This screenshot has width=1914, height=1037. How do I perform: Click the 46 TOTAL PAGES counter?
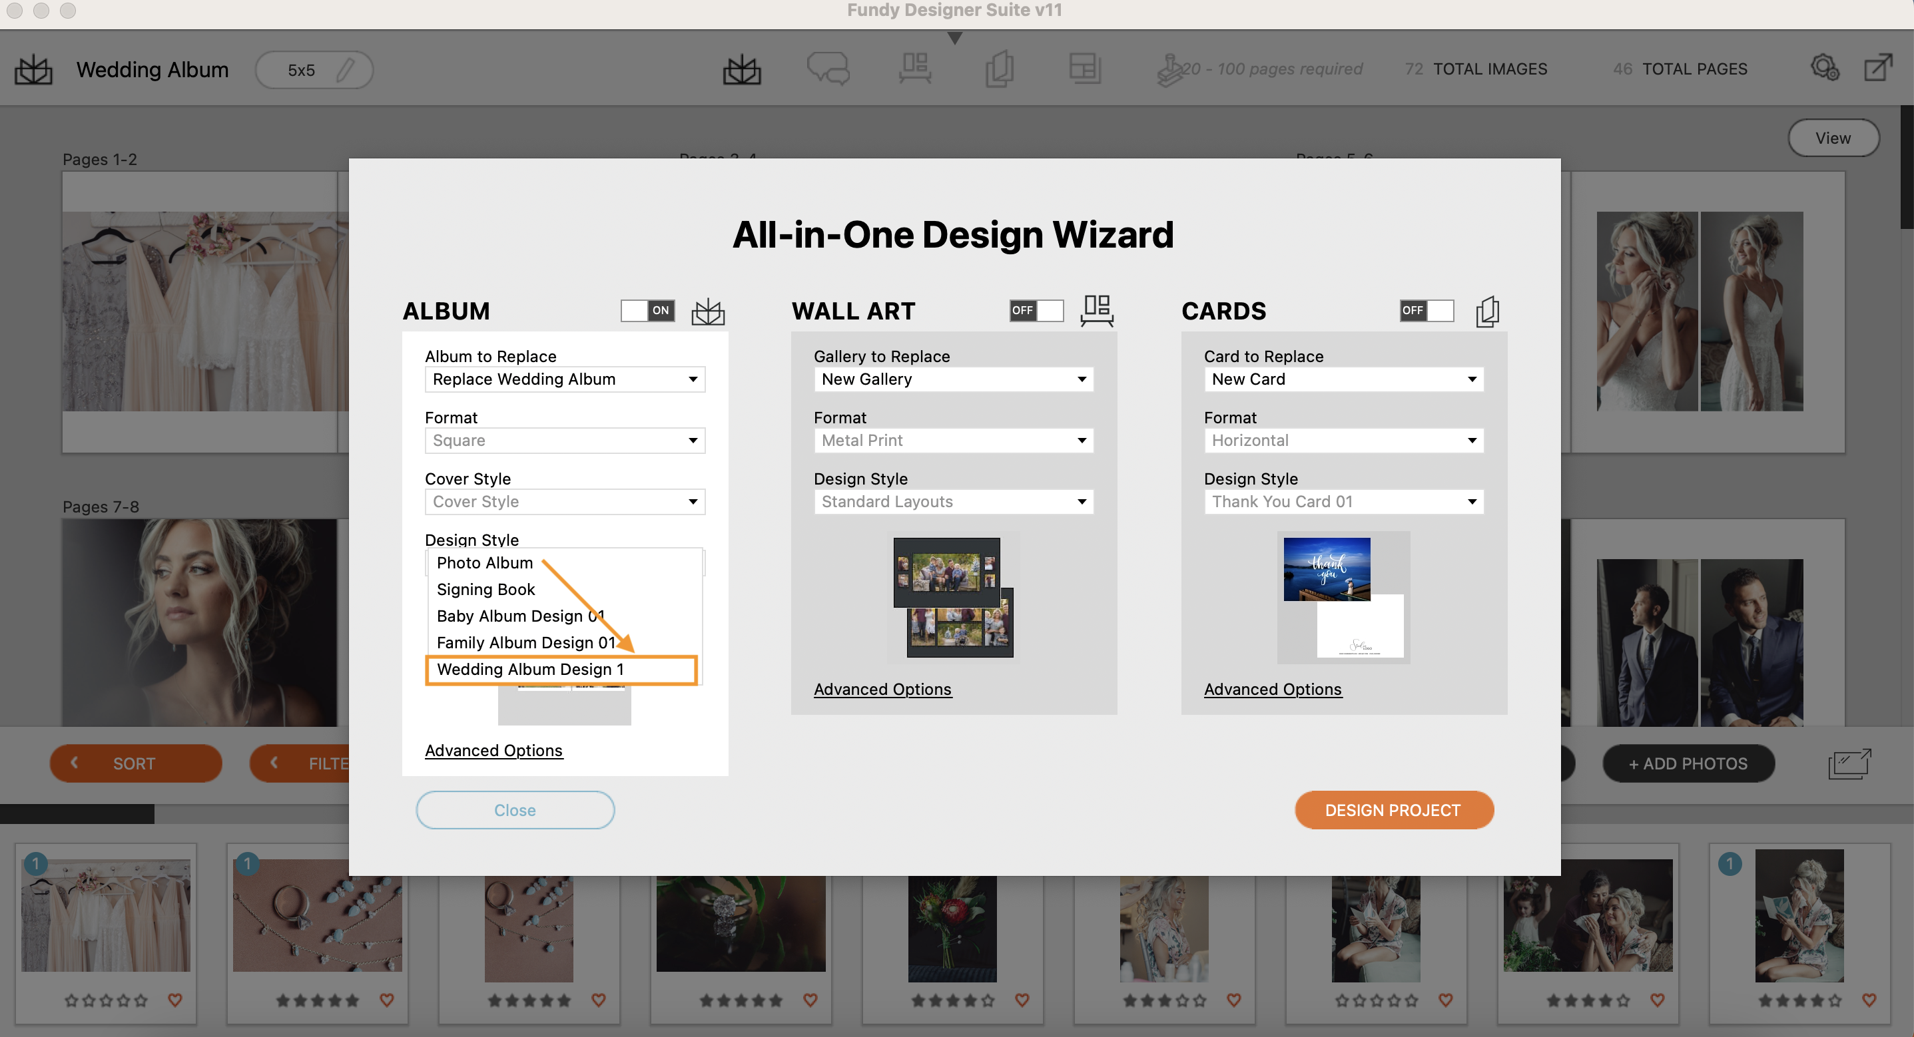1680,69
